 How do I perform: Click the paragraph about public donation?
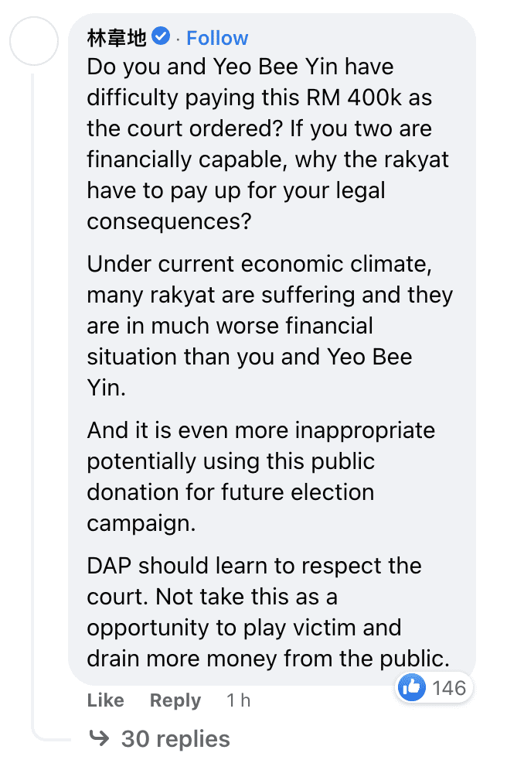point(260,476)
